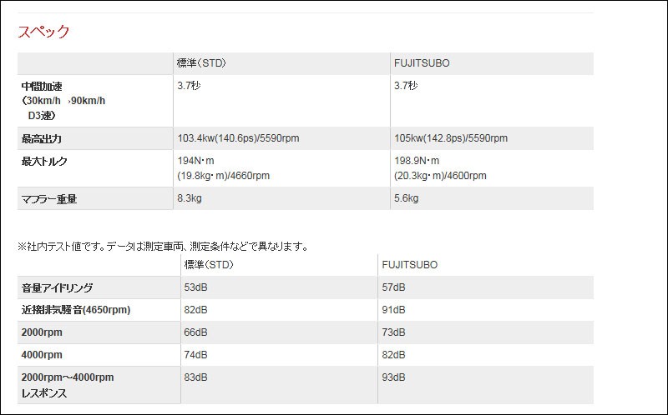
Task: Click the 最高出力 row label
Action: (41, 138)
